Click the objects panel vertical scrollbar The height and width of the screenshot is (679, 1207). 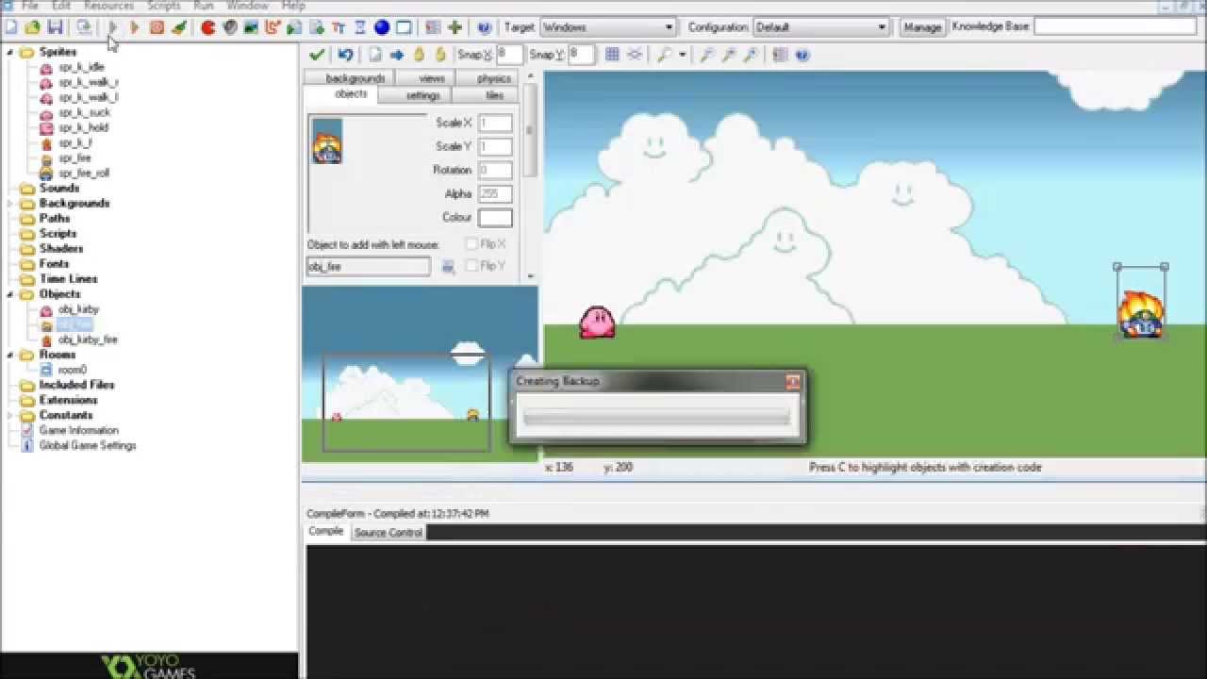[x=529, y=130]
